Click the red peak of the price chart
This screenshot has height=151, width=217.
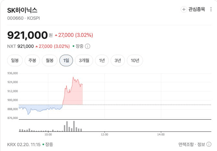point(73,78)
